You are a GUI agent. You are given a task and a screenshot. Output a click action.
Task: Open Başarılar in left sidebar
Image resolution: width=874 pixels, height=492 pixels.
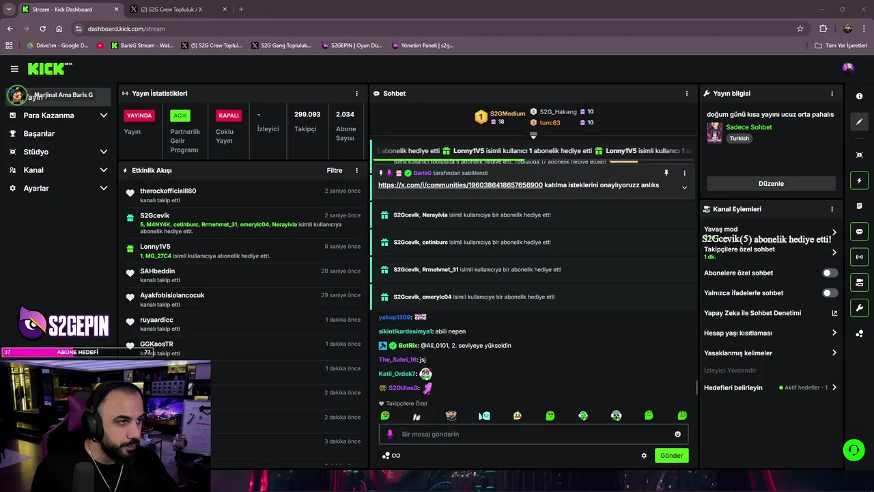[39, 134]
